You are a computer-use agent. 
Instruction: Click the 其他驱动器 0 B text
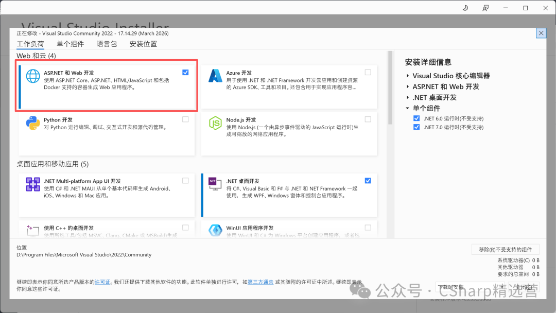pos(518,267)
